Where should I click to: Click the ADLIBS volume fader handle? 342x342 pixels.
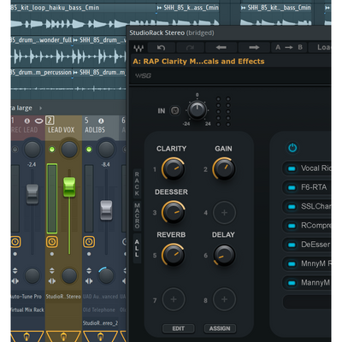pyautogui.click(x=106, y=210)
